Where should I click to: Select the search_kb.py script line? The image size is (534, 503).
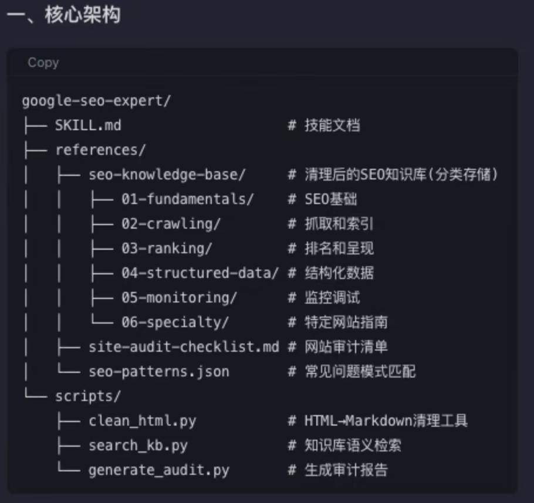(x=138, y=446)
